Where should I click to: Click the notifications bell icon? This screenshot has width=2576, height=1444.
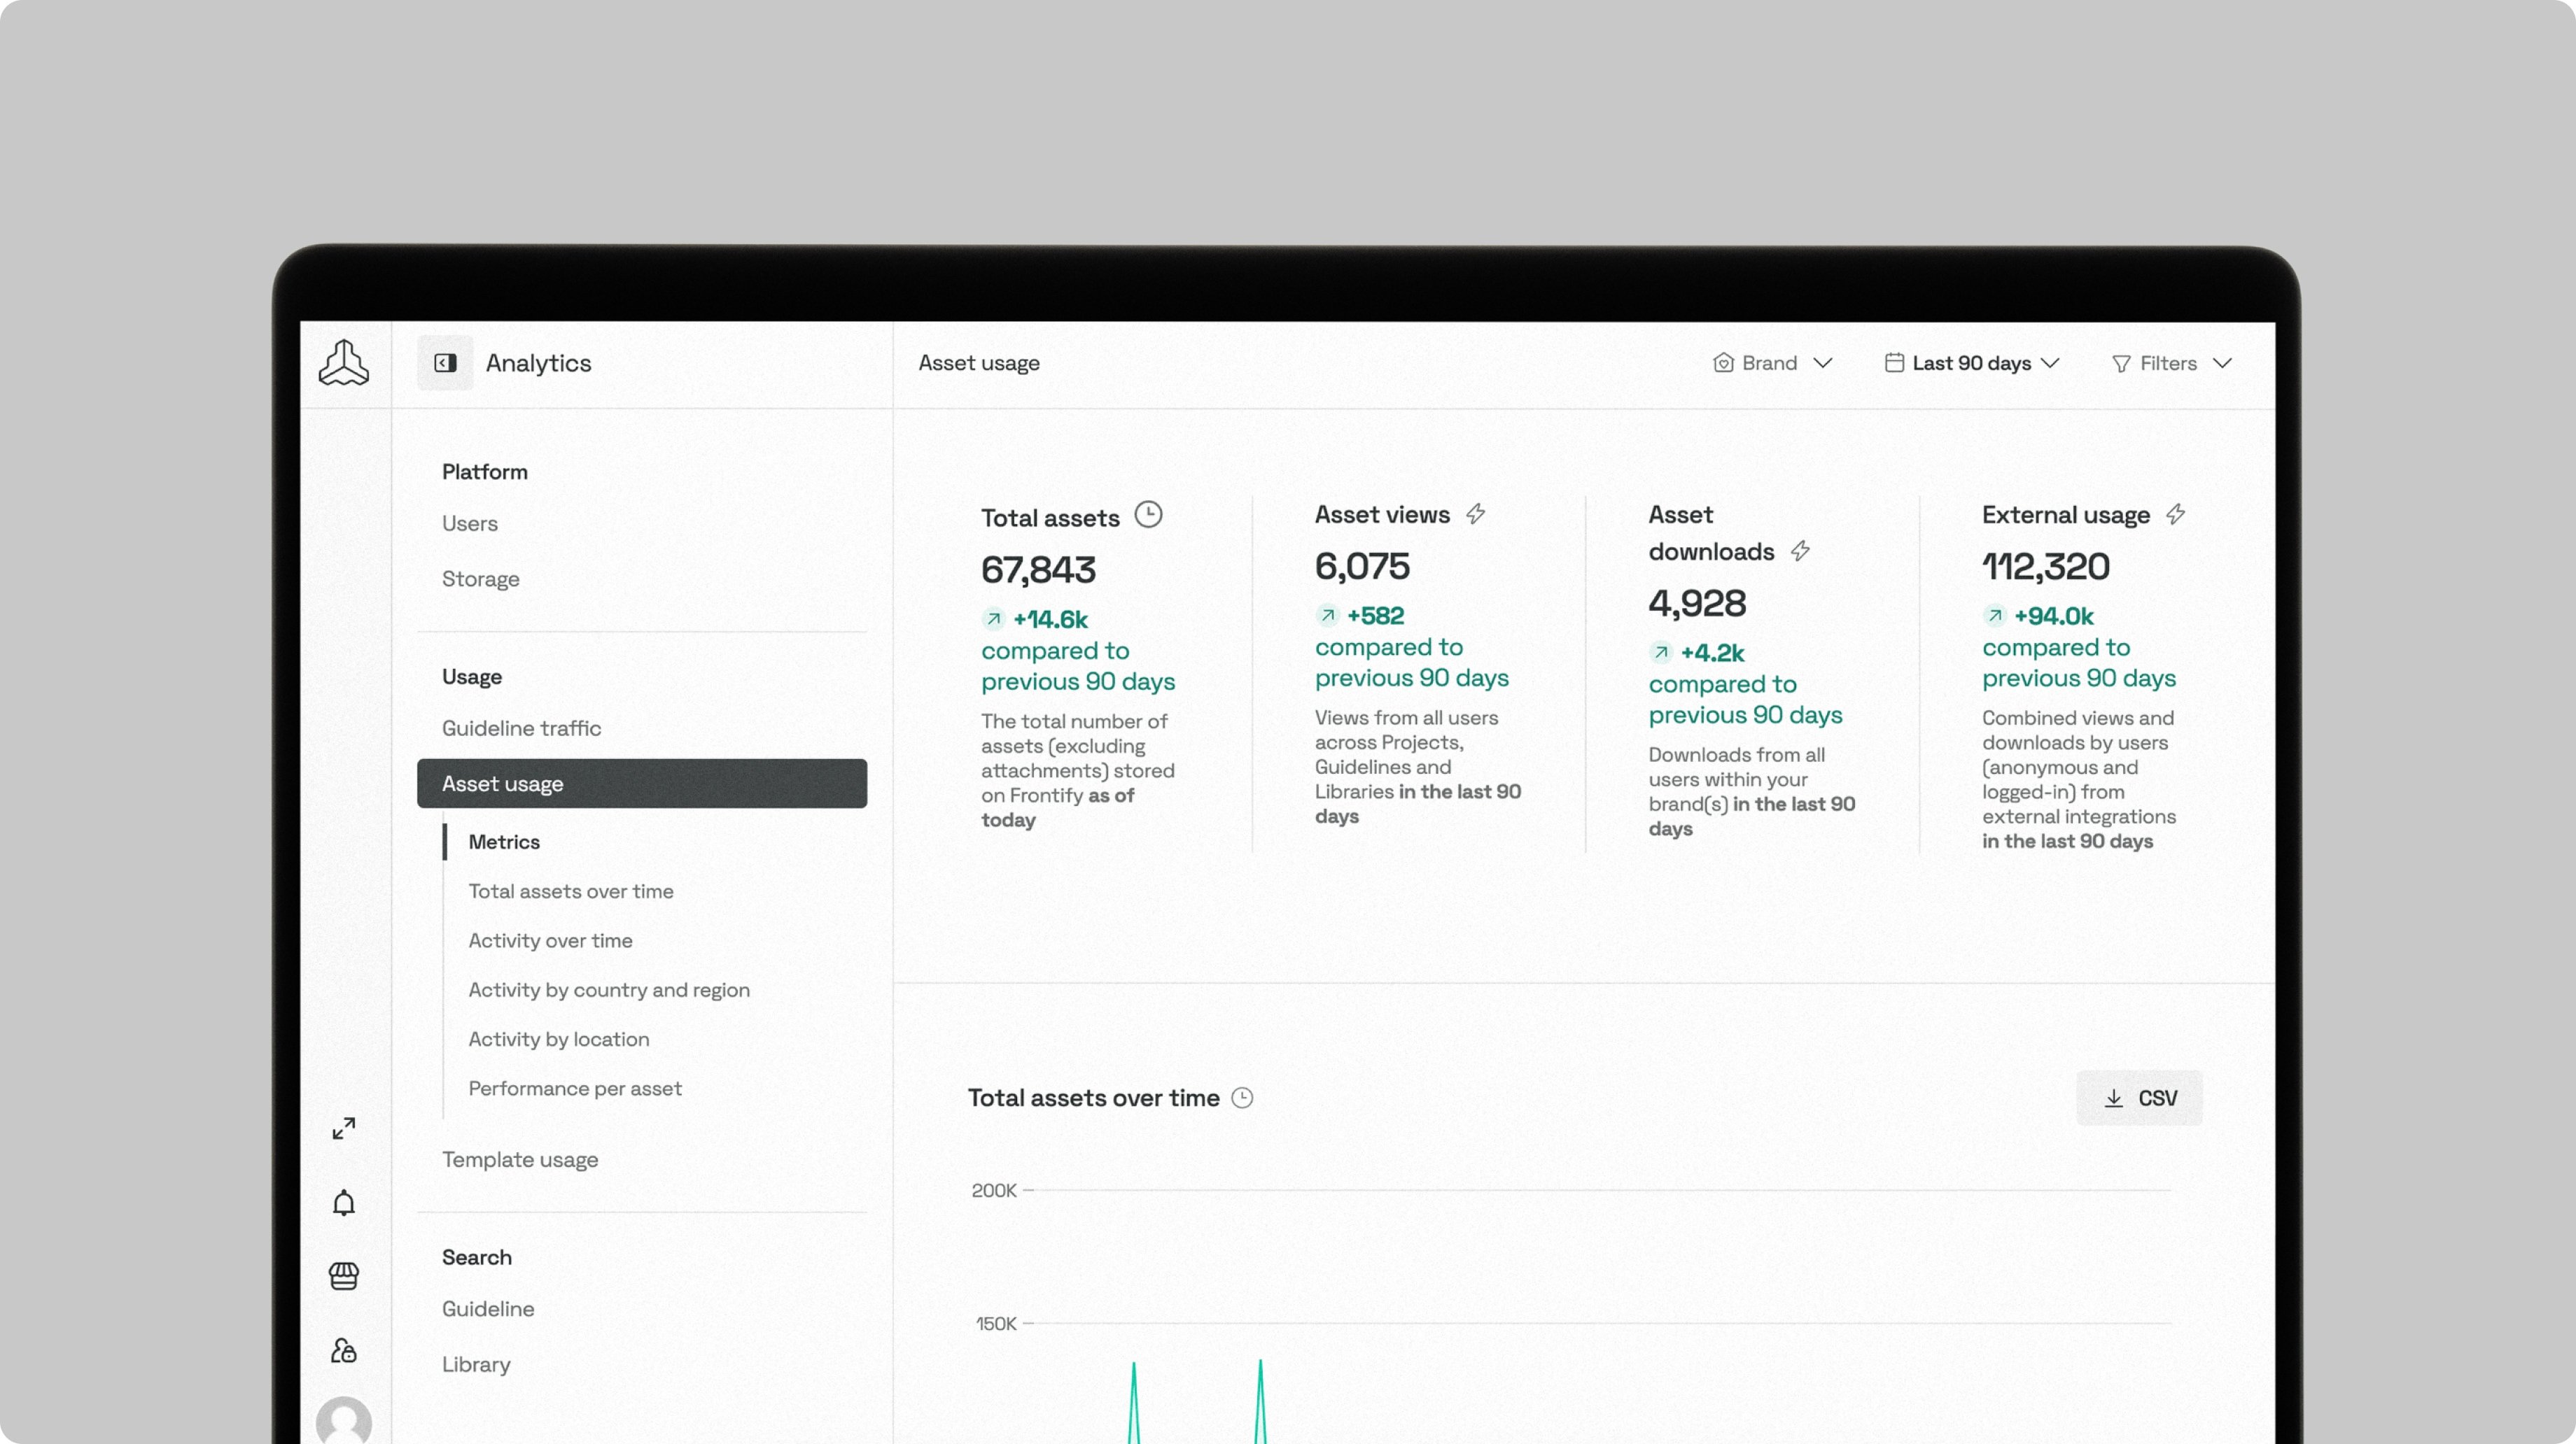(x=343, y=1202)
